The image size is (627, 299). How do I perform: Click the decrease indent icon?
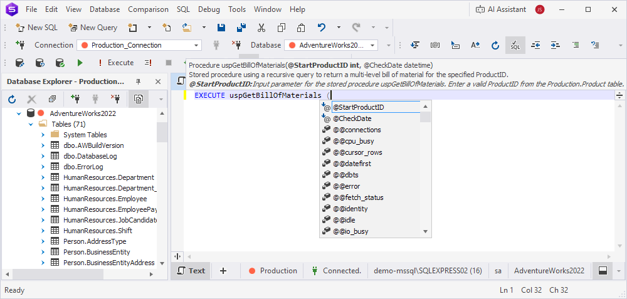[535, 45]
